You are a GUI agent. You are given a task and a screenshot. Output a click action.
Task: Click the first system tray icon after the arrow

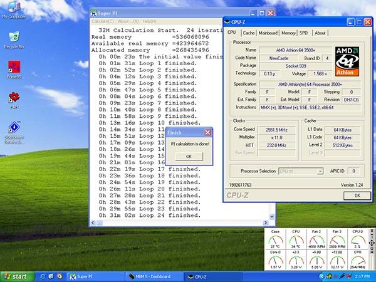tap(329, 276)
